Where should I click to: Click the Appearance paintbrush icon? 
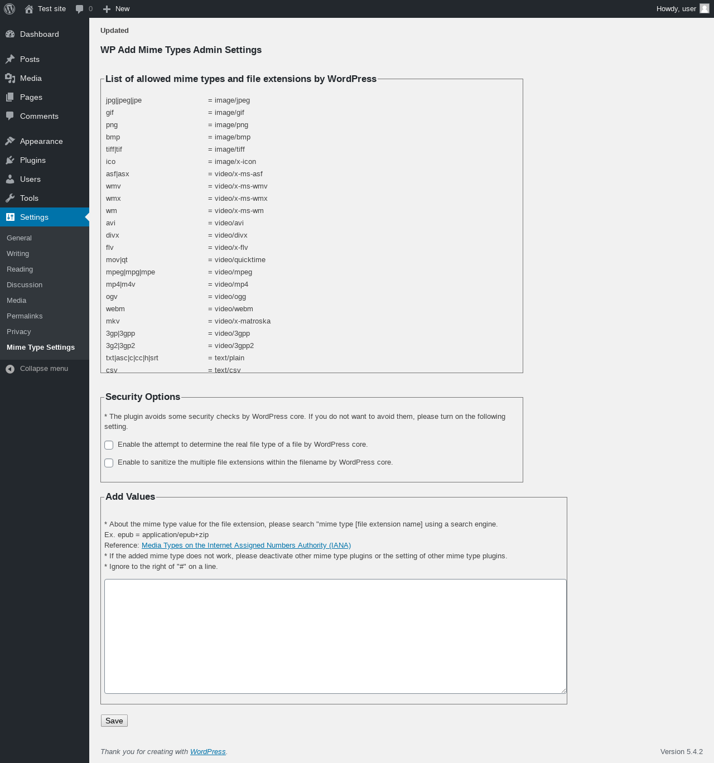(x=10, y=141)
